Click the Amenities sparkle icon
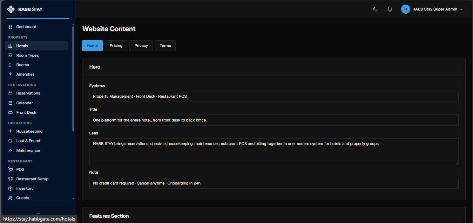This screenshot has height=223, width=473. click(x=11, y=74)
